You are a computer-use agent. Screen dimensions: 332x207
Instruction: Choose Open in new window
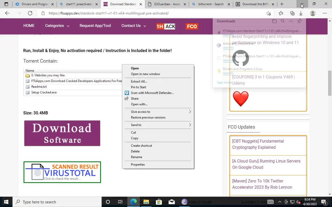point(158,74)
